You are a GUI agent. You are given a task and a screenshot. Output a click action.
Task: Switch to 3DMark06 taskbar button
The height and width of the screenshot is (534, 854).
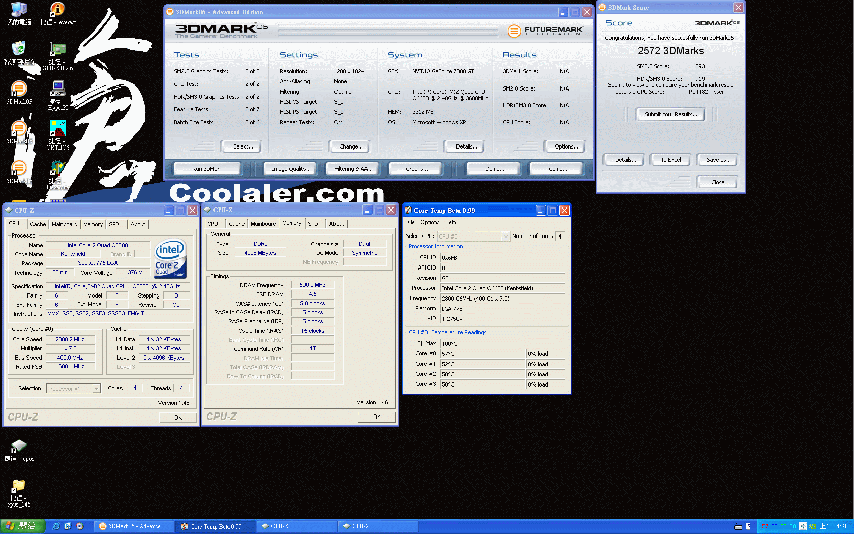pyautogui.click(x=133, y=526)
